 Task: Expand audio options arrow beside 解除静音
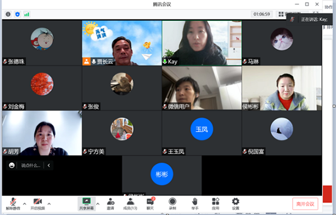pos(25,204)
